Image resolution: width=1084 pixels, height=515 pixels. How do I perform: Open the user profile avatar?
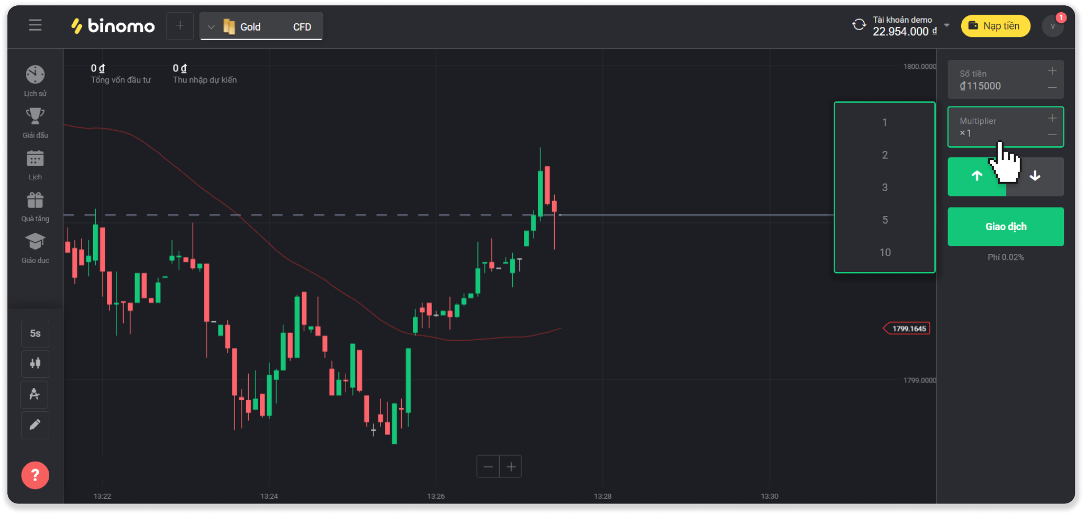[1052, 26]
